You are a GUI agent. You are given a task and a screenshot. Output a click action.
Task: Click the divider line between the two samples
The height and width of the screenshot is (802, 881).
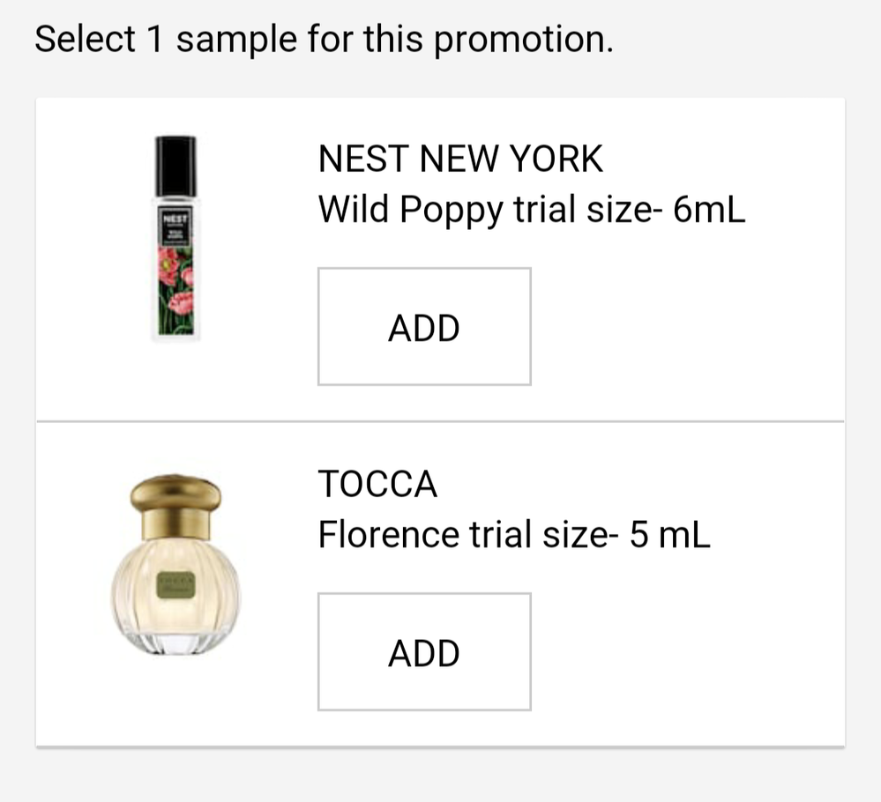[x=440, y=422]
